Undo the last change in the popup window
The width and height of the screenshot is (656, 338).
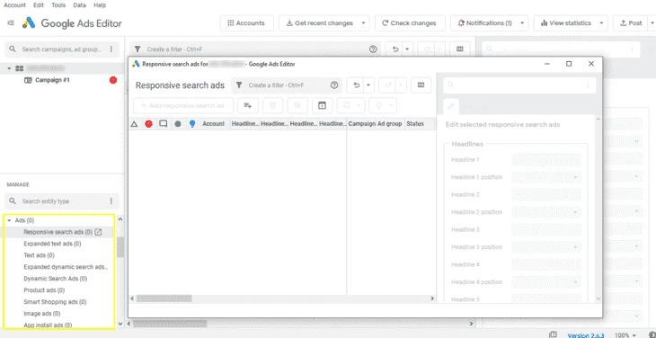357,85
